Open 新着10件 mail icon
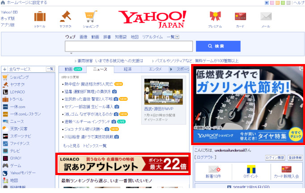 click(214, 169)
